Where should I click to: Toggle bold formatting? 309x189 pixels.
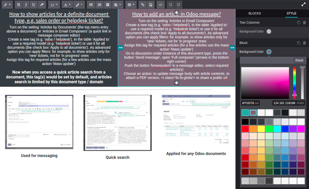(x=18, y=5)
